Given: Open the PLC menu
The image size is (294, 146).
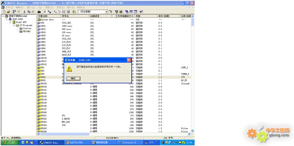Looking at the screenshot, I should coord(40,7).
